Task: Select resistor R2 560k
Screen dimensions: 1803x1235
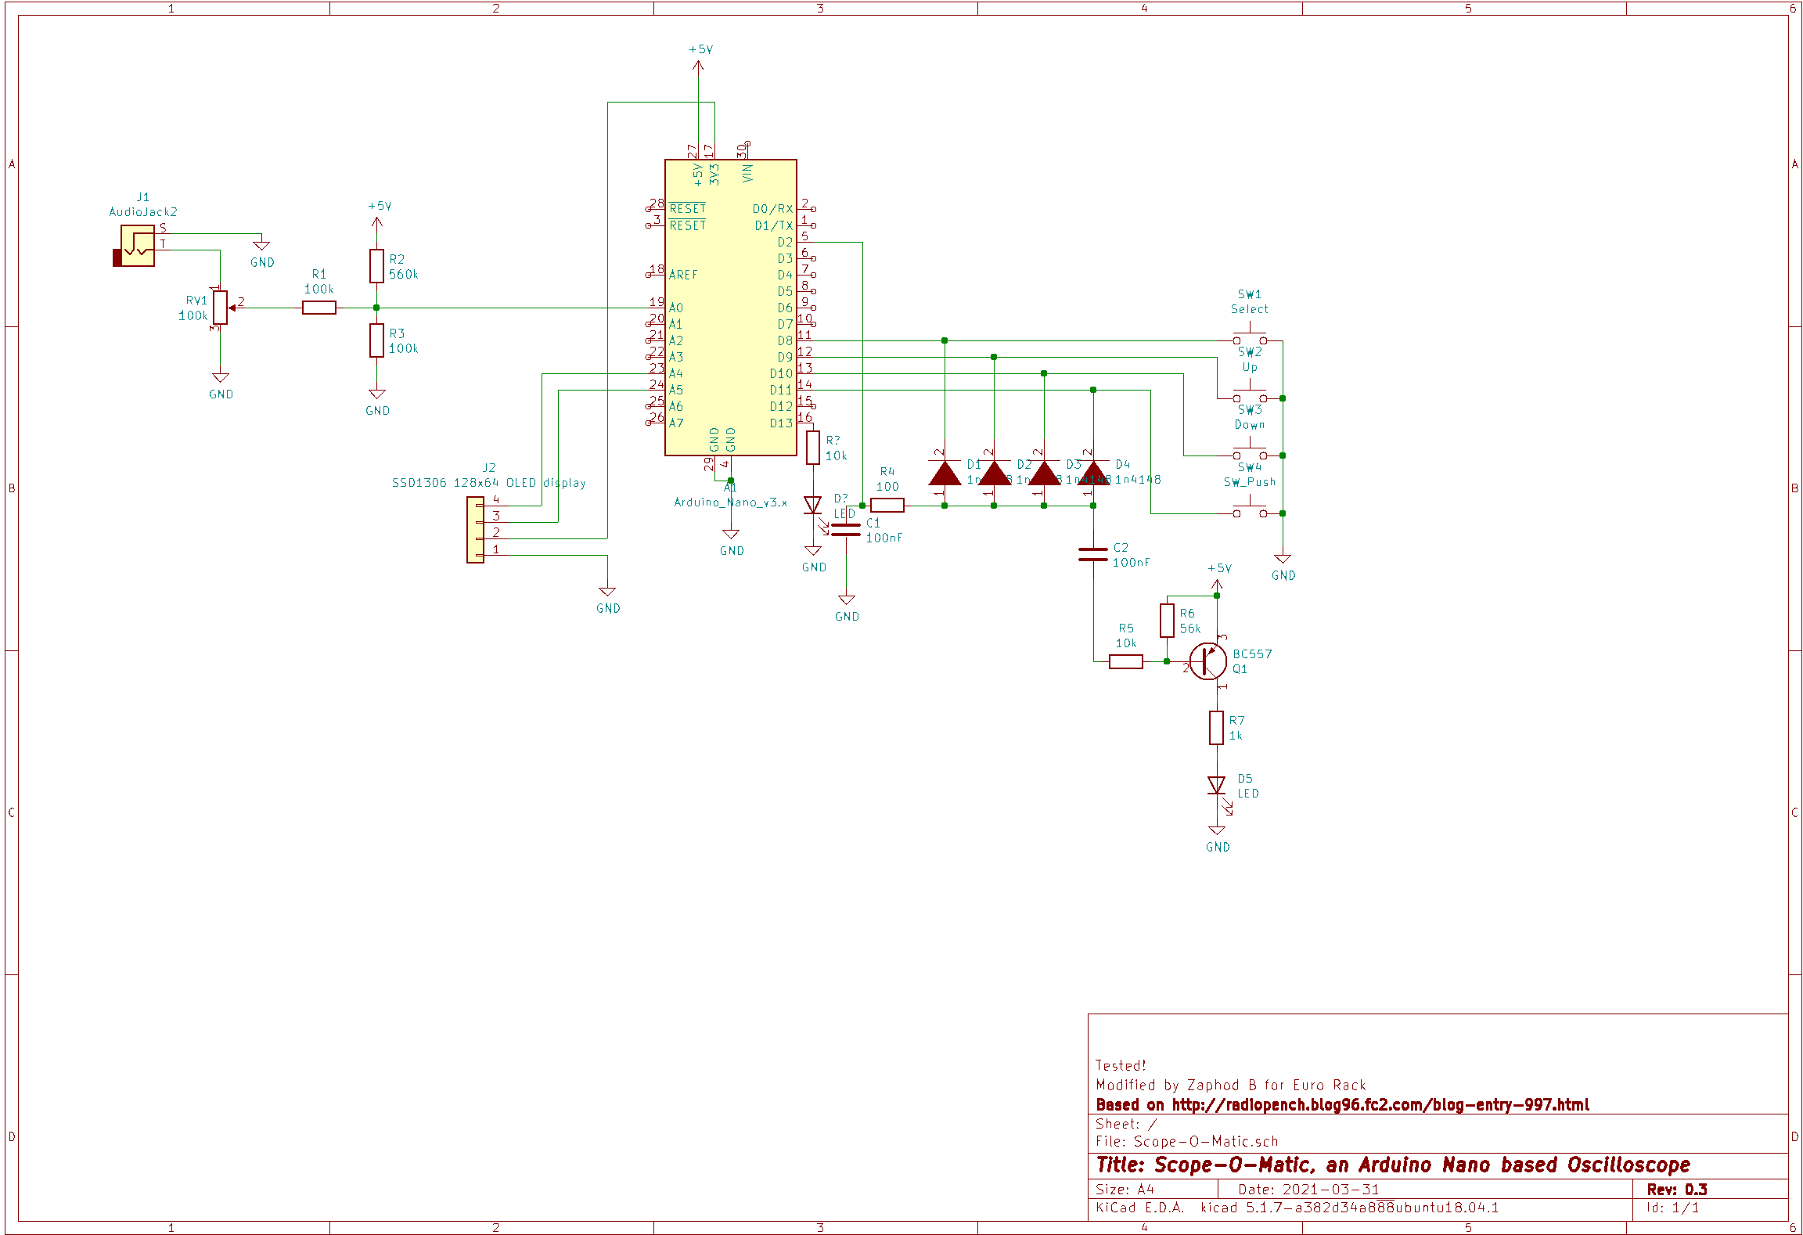Action: [x=376, y=266]
